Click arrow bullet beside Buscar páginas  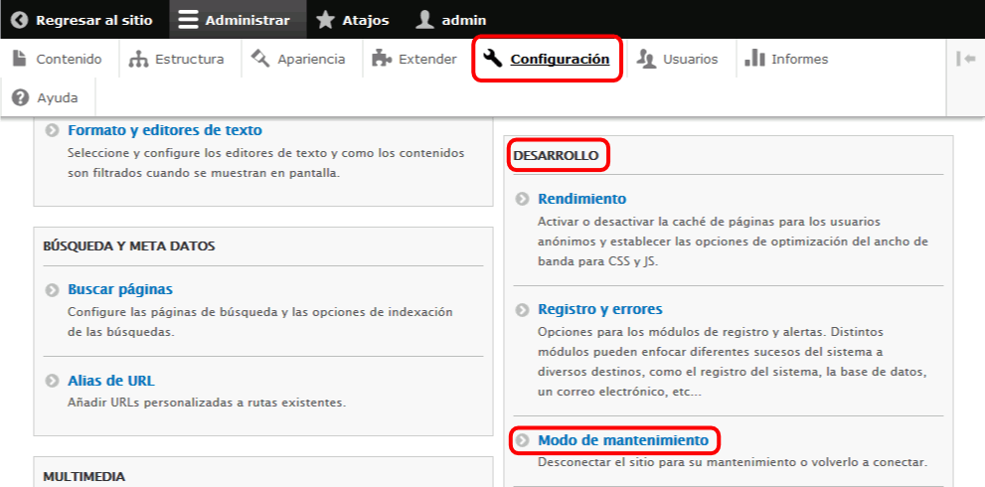click(52, 290)
